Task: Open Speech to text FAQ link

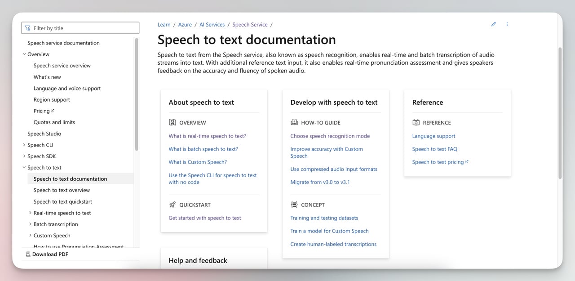Action: pyautogui.click(x=435, y=149)
